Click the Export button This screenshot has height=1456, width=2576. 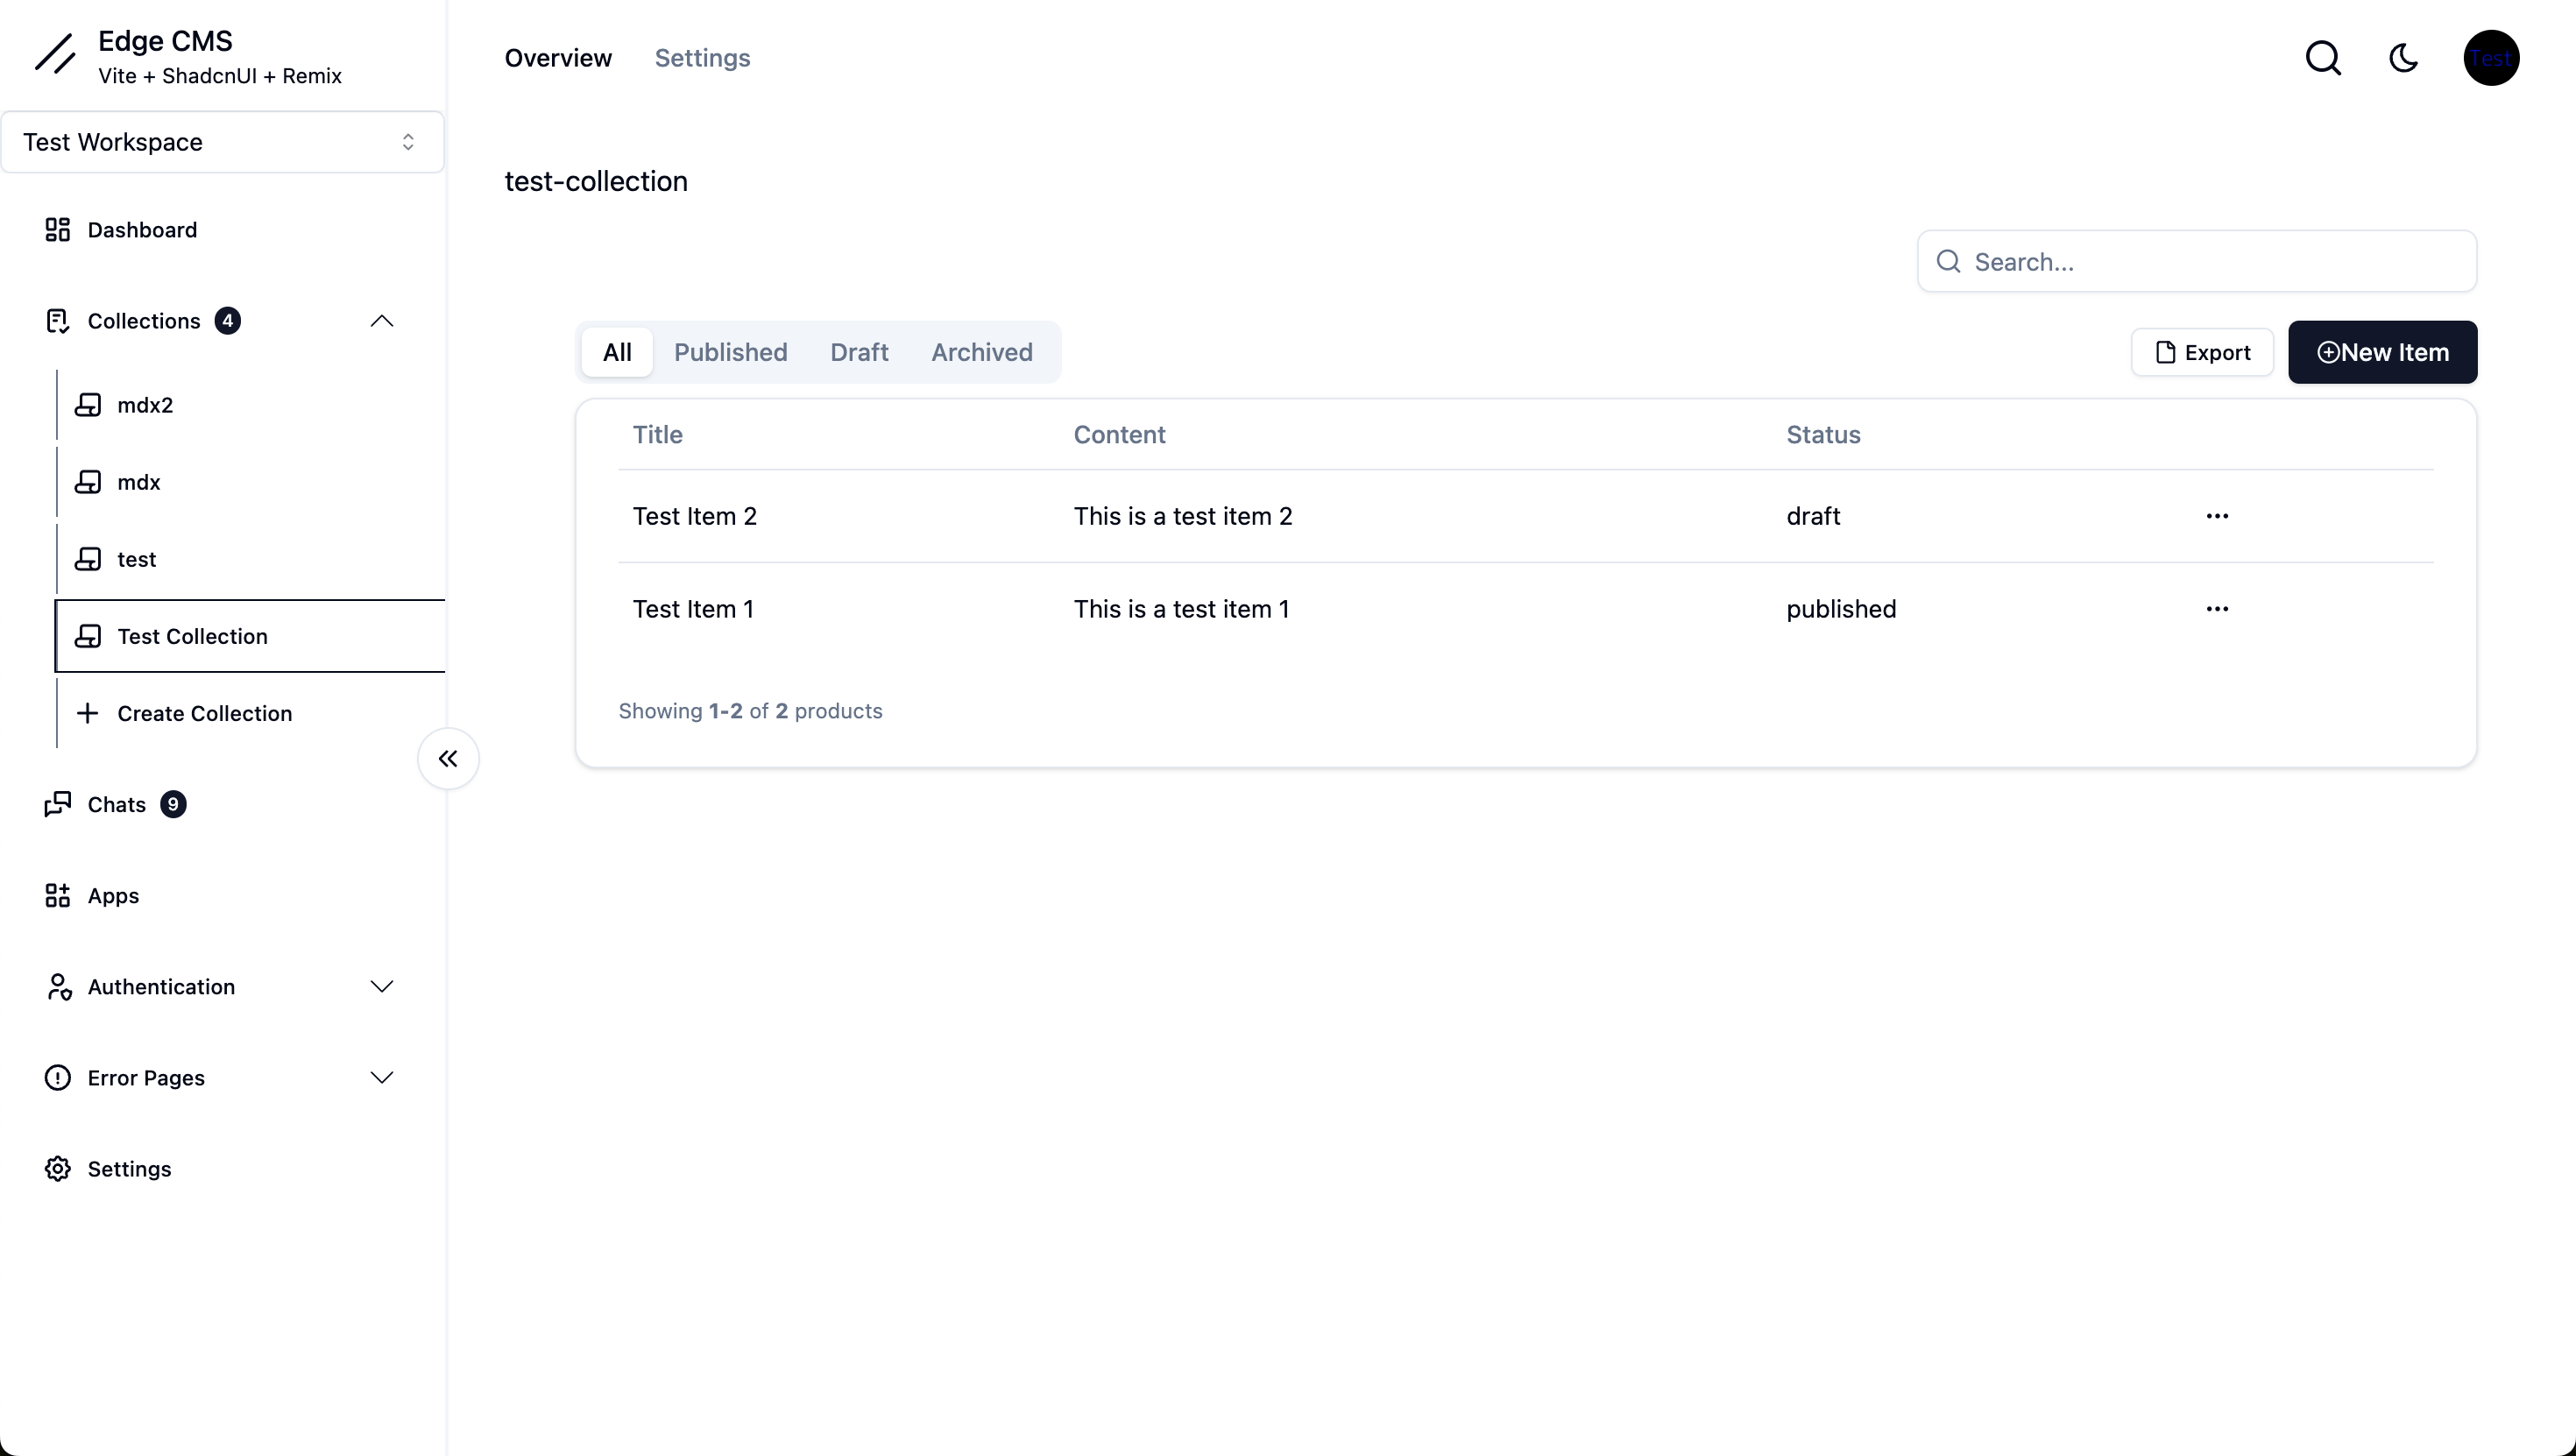pos(2202,352)
